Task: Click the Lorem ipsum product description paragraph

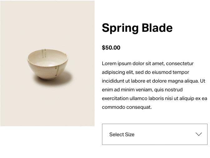Action: [154, 85]
